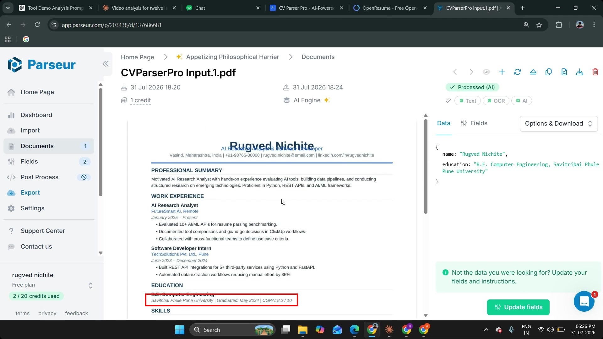Viewport: 603px width, 339px height.
Task: Open the Options & Download dropdown
Action: coord(559,124)
